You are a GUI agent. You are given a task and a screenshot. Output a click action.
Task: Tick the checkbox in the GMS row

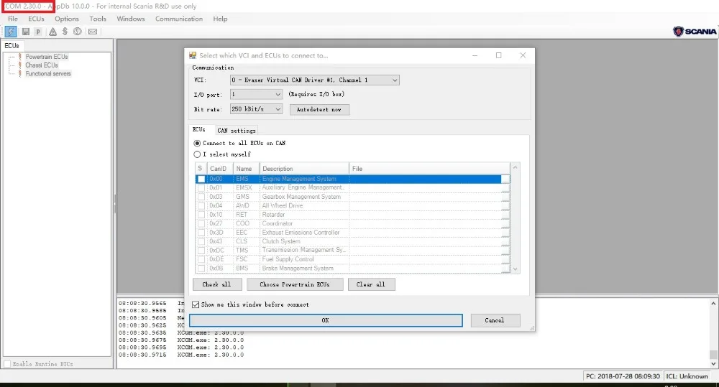click(x=201, y=197)
